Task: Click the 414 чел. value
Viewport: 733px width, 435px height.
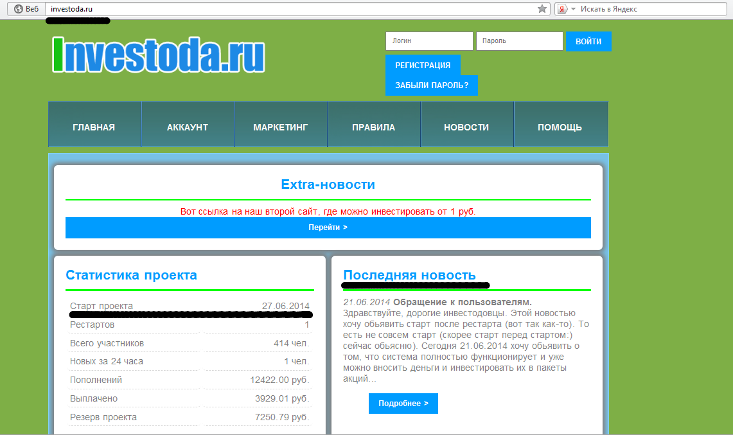Action: [291, 343]
